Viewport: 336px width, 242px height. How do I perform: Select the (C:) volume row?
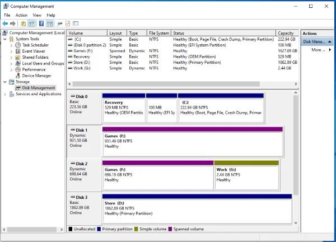[x=183, y=39]
